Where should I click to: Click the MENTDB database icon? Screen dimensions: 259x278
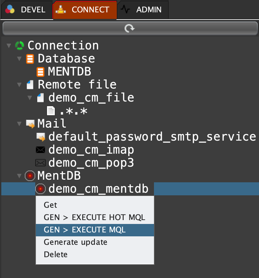point(40,72)
